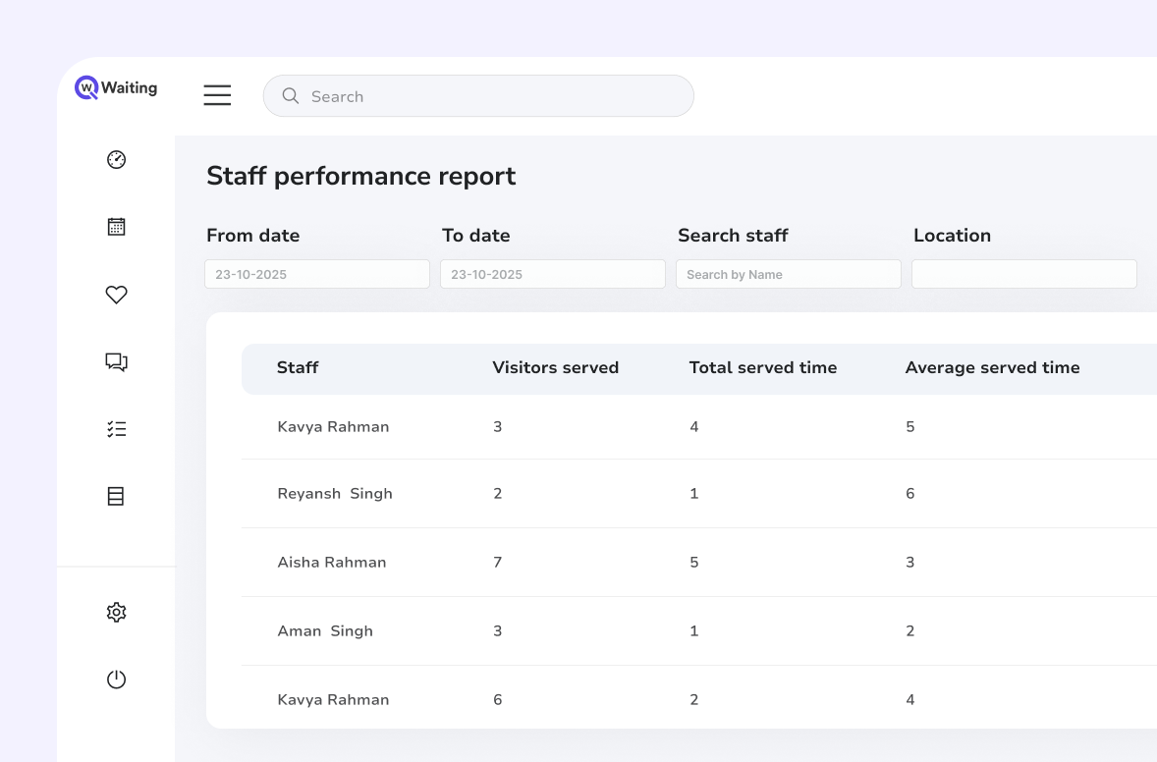Viewport: 1157px width, 762px height.
Task: Click the magnifier icon in the search bar
Action: tap(290, 96)
